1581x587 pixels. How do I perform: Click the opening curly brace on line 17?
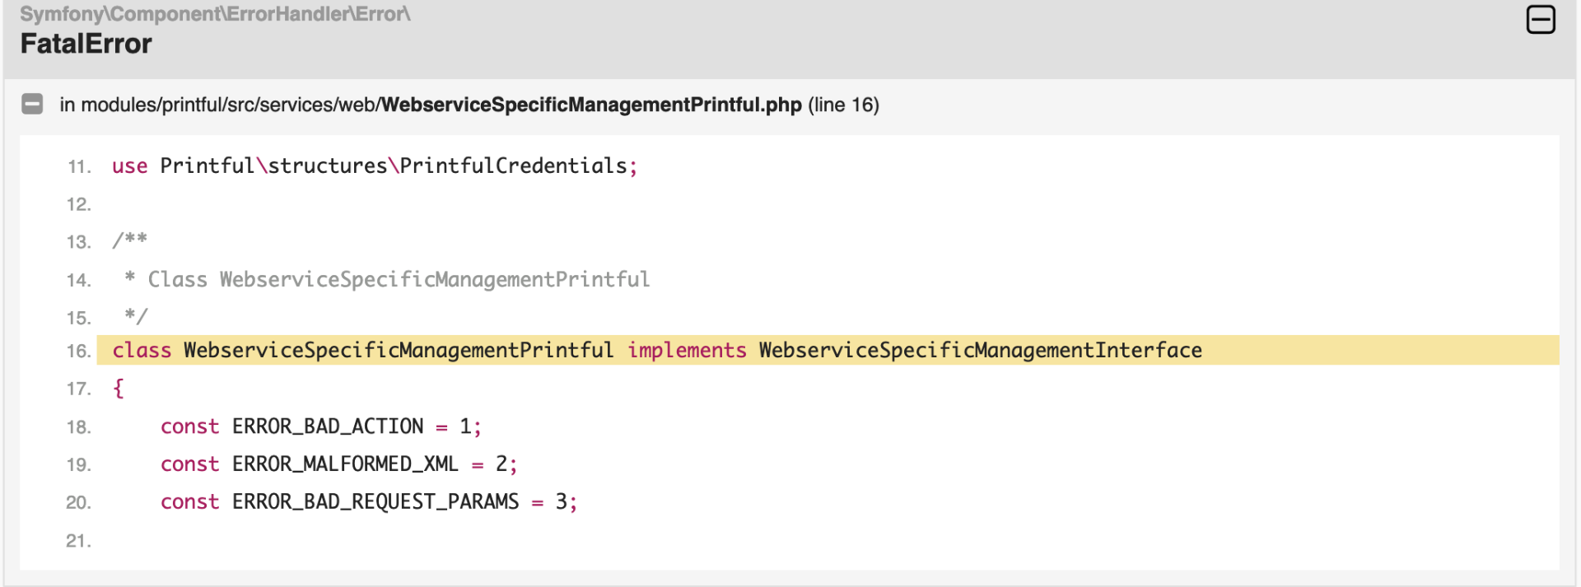click(119, 388)
